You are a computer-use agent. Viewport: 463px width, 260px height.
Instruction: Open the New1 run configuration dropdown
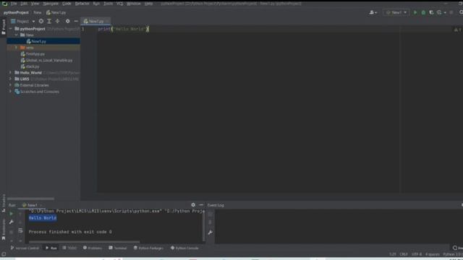[x=396, y=13]
